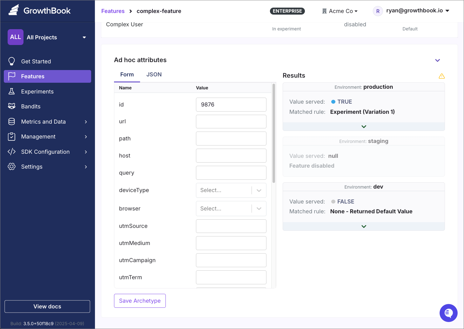Expand the Metrics and Data submenu

point(86,122)
